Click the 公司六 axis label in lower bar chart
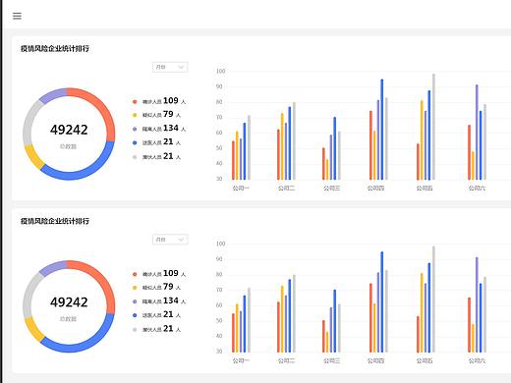 coord(477,360)
